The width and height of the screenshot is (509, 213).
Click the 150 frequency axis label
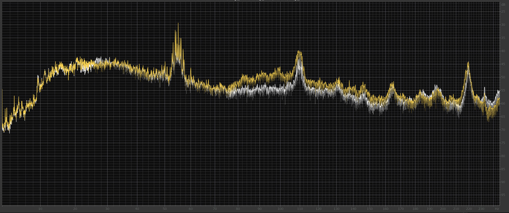pos(369,209)
